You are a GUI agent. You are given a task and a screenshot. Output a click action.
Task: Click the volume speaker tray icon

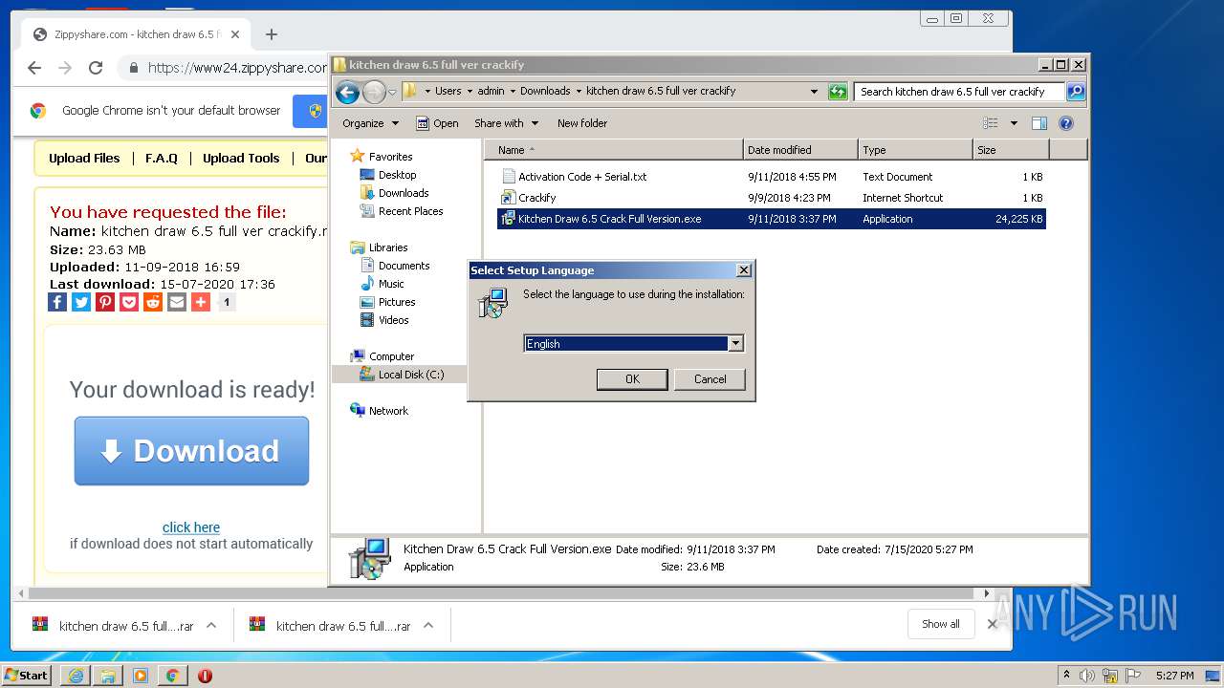[1087, 676]
